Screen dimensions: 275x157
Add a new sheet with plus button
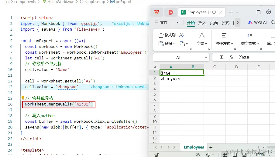point(211,148)
